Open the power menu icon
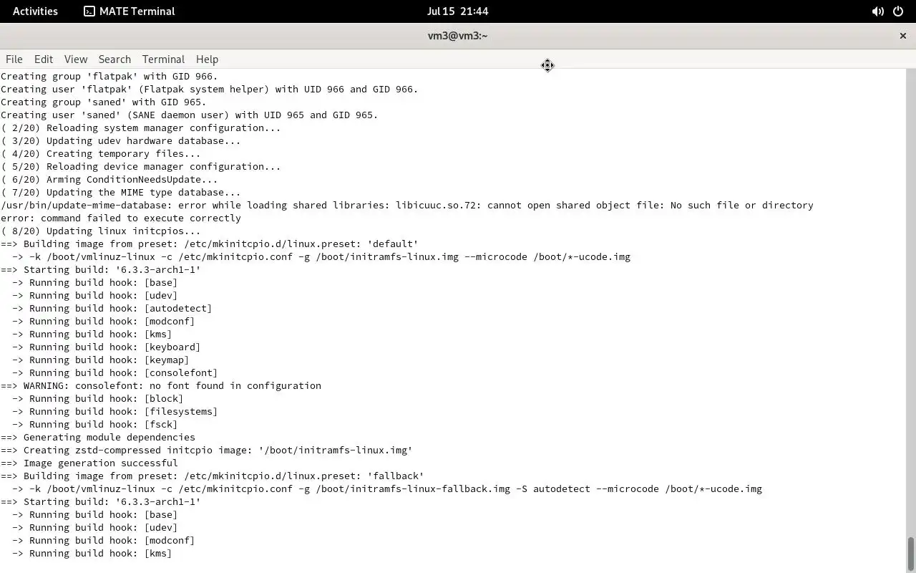The image size is (916, 573). pos(898,11)
